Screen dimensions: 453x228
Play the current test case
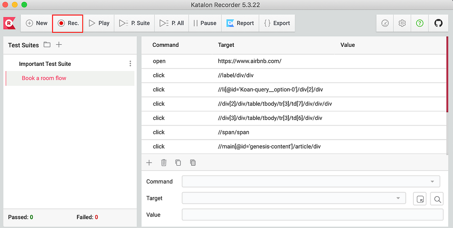pos(99,23)
